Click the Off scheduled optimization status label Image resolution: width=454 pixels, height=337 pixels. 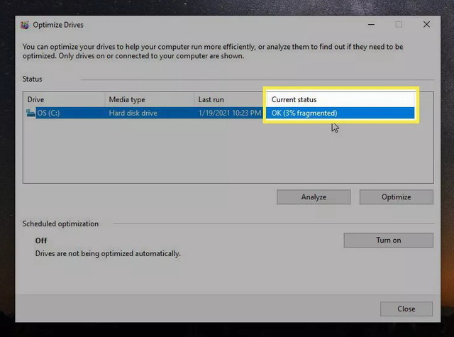41,241
